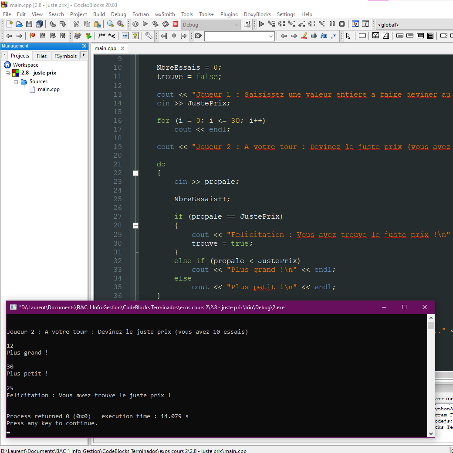Image resolution: width=453 pixels, height=453 pixels.
Task: Build the project with the gear icon
Action: click(x=135, y=24)
